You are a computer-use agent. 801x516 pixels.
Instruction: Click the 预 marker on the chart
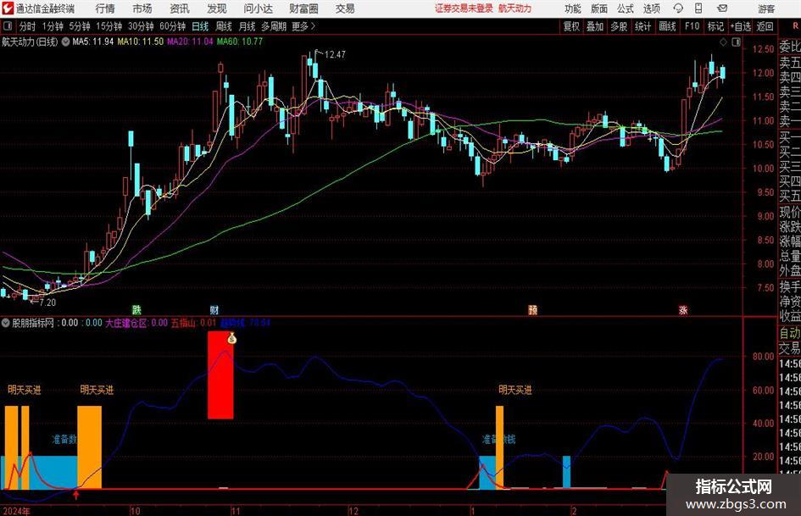click(x=532, y=309)
